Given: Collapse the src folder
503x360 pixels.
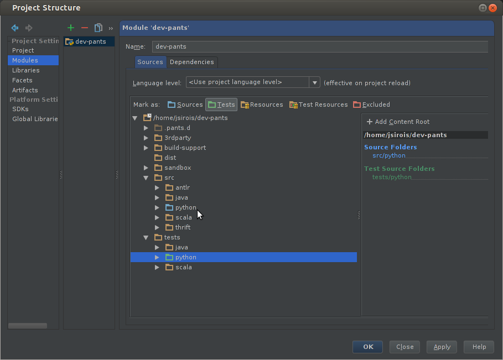Looking at the screenshot, I should click(x=146, y=178).
